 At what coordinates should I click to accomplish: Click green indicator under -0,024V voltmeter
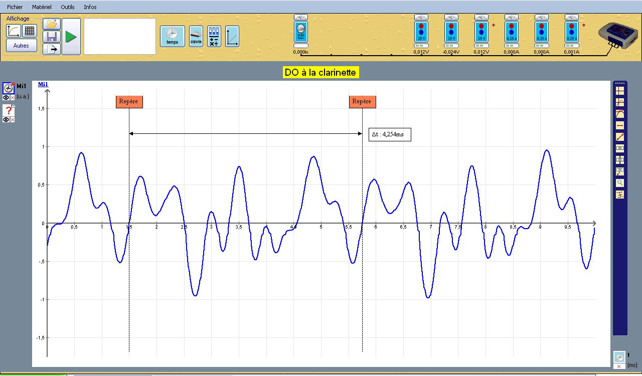pyautogui.click(x=451, y=46)
